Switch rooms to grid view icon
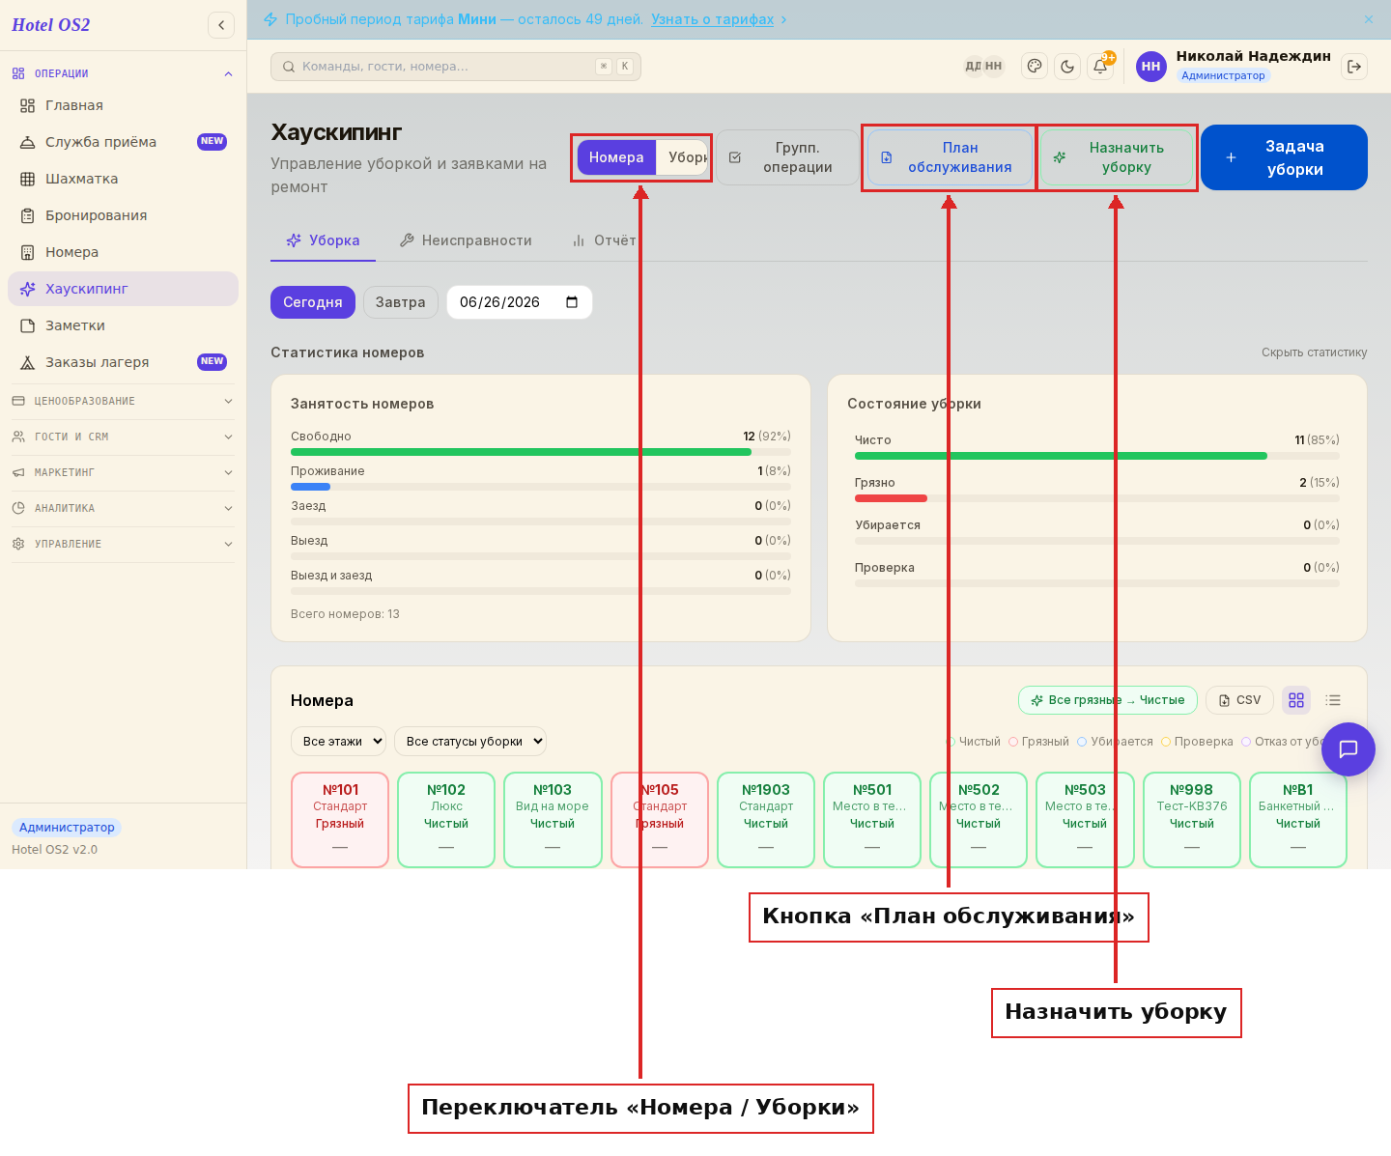 [x=1296, y=700]
